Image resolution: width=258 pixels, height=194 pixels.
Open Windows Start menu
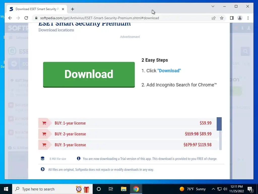[6, 189]
